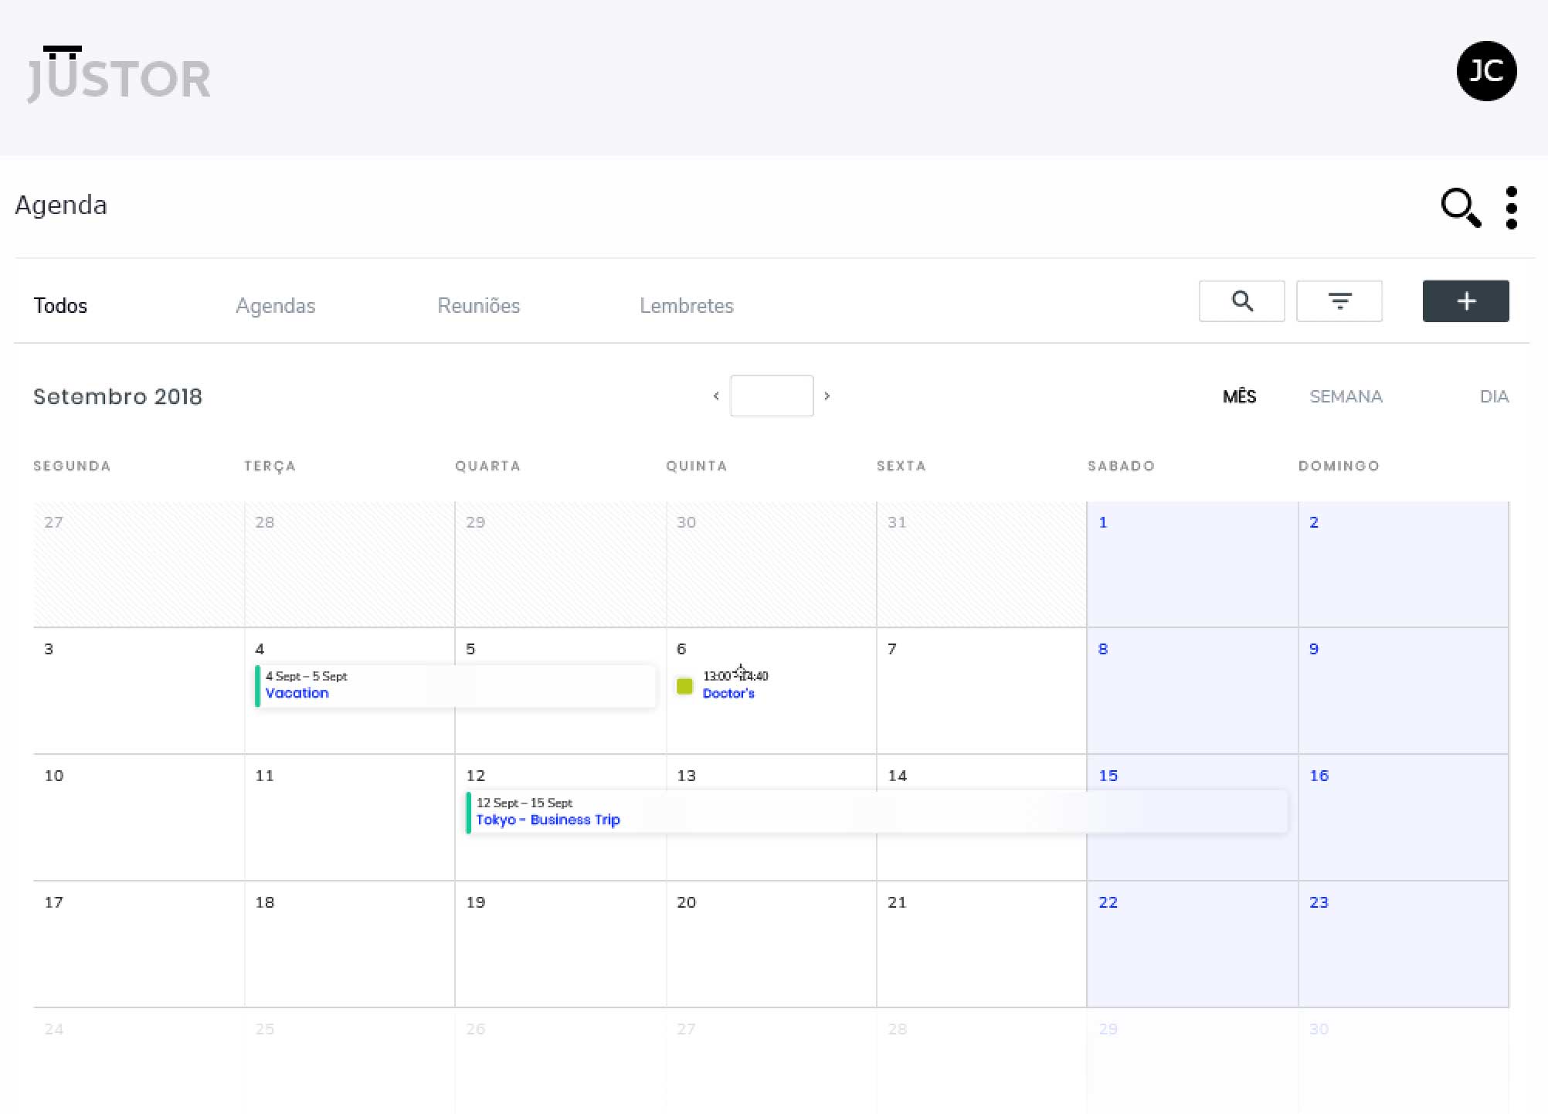Go to the previous month with the left chevron
Screen dimensions: 1548x1114
click(x=716, y=396)
